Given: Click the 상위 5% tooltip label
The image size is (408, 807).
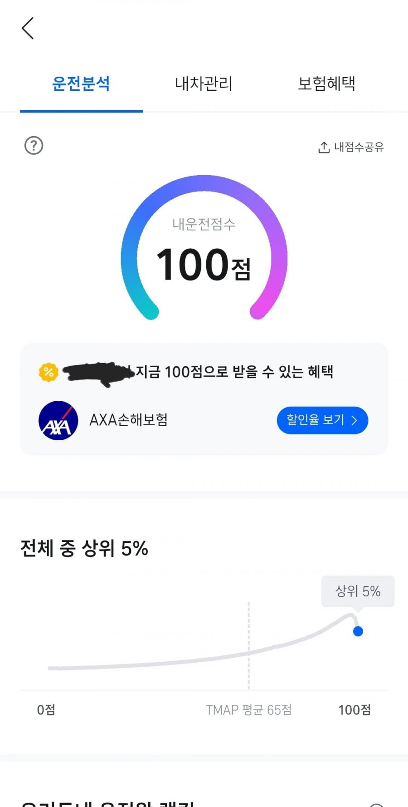Looking at the screenshot, I should (358, 591).
